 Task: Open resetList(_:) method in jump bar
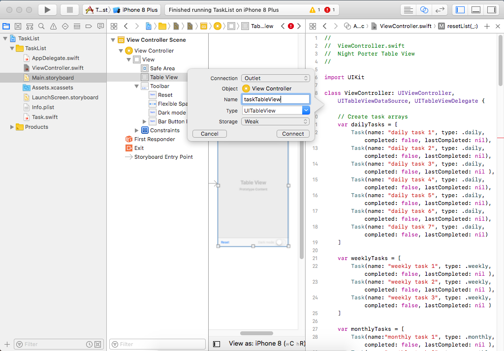pyautogui.click(x=458, y=26)
